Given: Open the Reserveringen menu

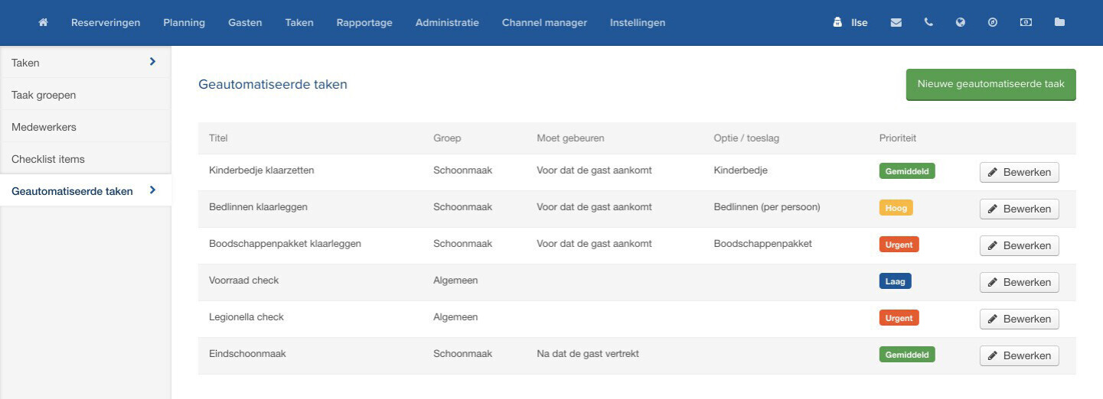Looking at the screenshot, I should click(106, 23).
